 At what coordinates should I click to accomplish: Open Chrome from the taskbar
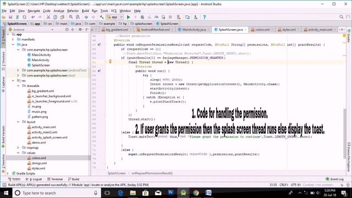pyautogui.click(x=196, y=193)
